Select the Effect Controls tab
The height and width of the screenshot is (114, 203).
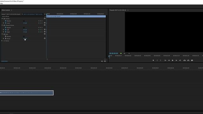pyautogui.click(x=6, y=10)
